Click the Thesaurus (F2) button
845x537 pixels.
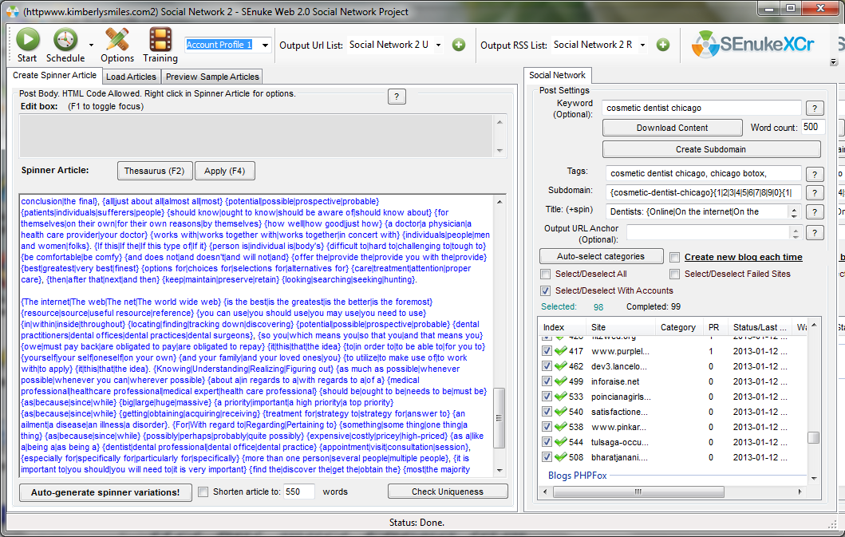click(x=154, y=171)
